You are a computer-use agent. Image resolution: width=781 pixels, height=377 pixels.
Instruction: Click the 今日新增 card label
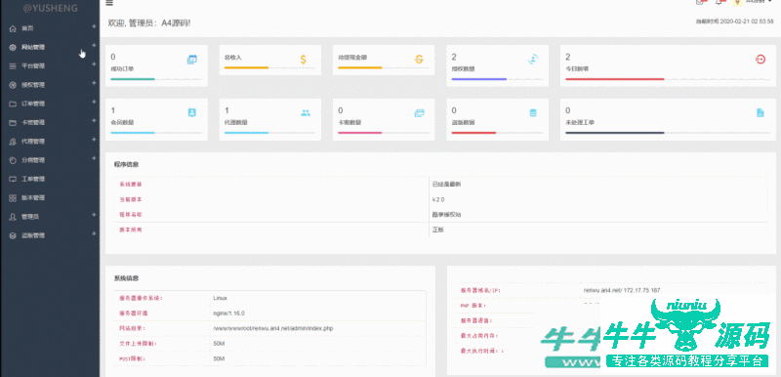coord(577,69)
